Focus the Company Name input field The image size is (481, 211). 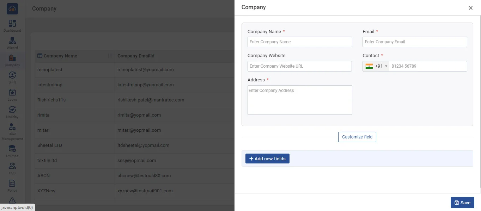tap(300, 42)
